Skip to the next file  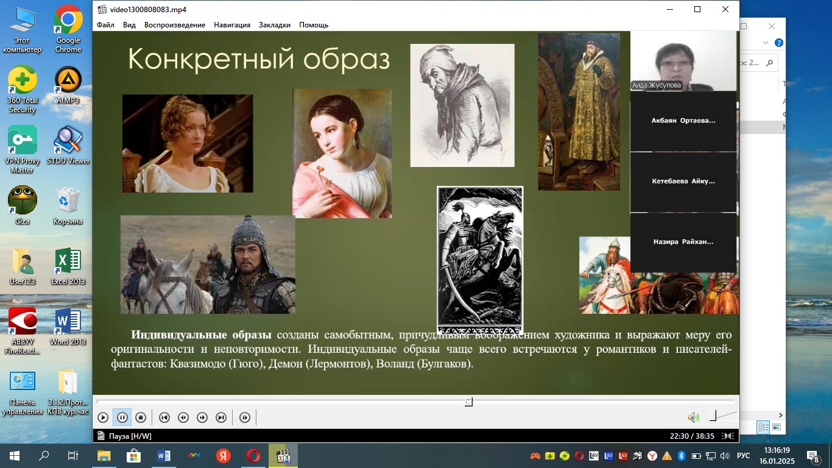click(221, 417)
